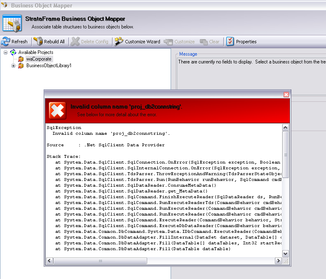This screenshot has height=279, width=326.
Task: Select the Avaliable Projects root item
Action: coord(35,52)
